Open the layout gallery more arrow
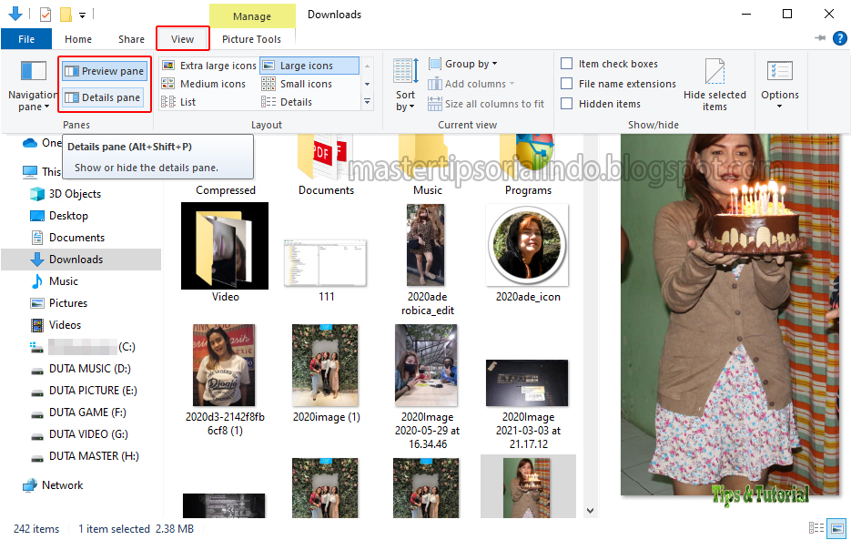Image resolution: width=851 pixels, height=540 pixels. (x=367, y=102)
